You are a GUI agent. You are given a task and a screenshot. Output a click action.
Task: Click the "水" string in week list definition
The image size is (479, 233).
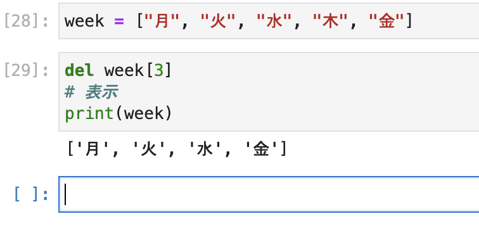[274, 22]
